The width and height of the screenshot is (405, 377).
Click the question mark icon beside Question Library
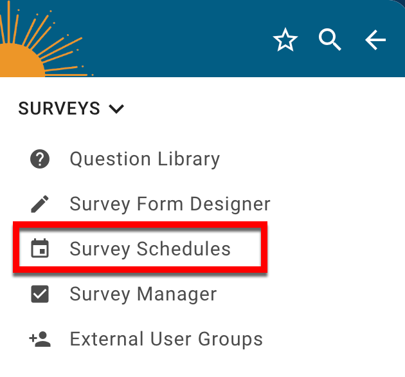40,159
